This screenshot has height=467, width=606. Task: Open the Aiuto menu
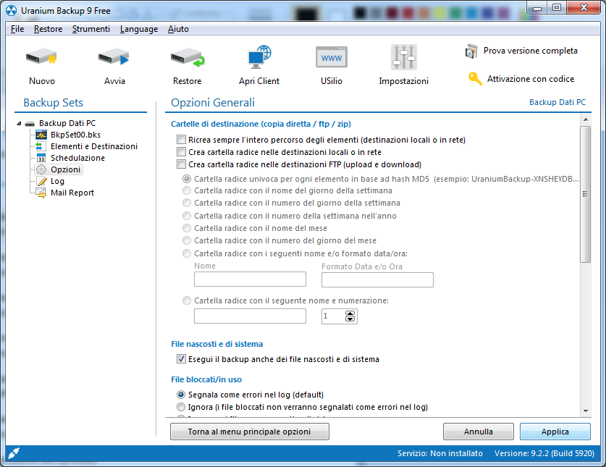[178, 29]
